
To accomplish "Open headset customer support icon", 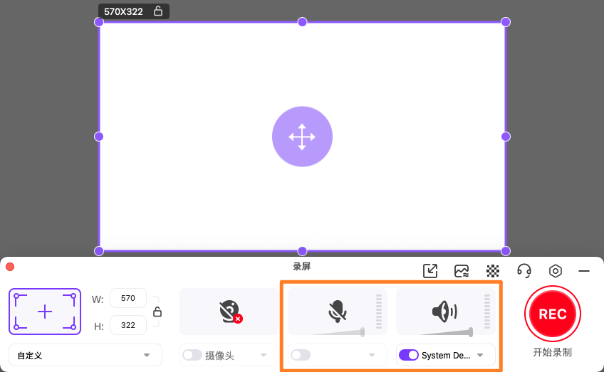I will [524, 271].
